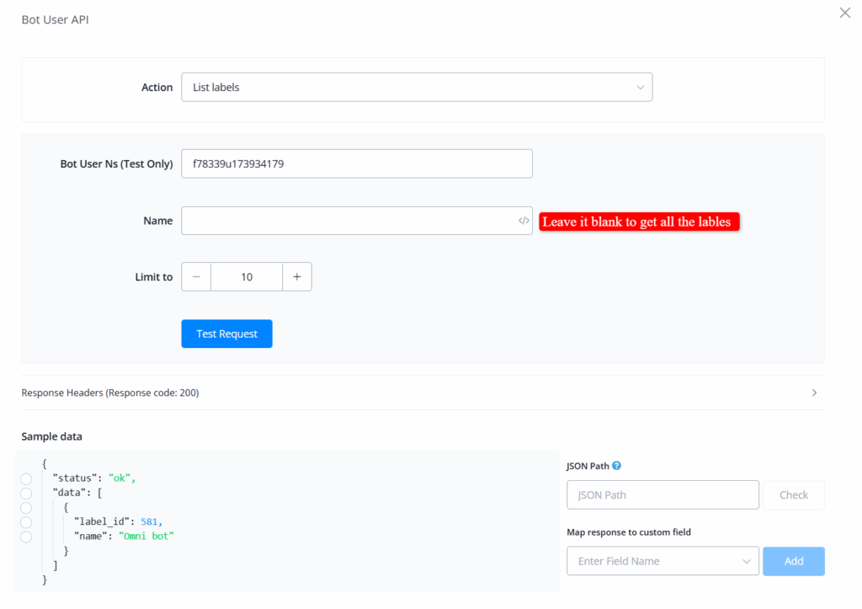The image size is (862, 609).
Task: Click the JSON Path input box
Action: pos(662,495)
